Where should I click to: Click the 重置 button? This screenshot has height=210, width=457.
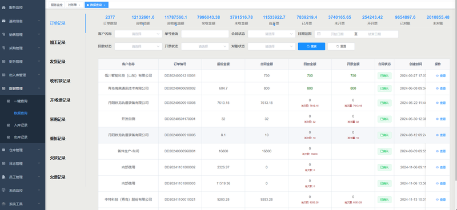[341, 46]
